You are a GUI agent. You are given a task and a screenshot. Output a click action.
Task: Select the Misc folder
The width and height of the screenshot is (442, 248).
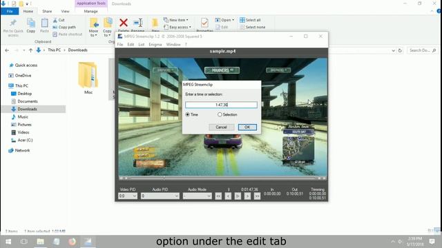point(88,78)
